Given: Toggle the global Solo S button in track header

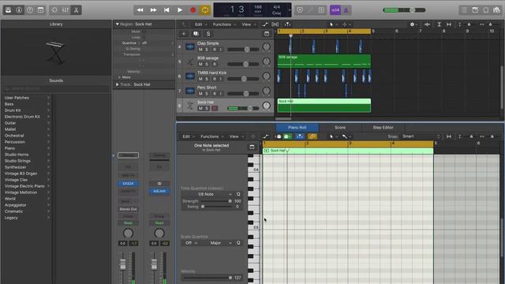Looking at the screenshot, I should pos(208,34).
